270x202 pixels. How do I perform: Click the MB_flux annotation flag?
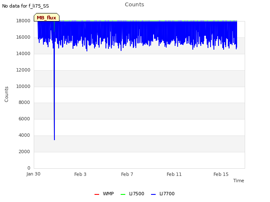46,17
